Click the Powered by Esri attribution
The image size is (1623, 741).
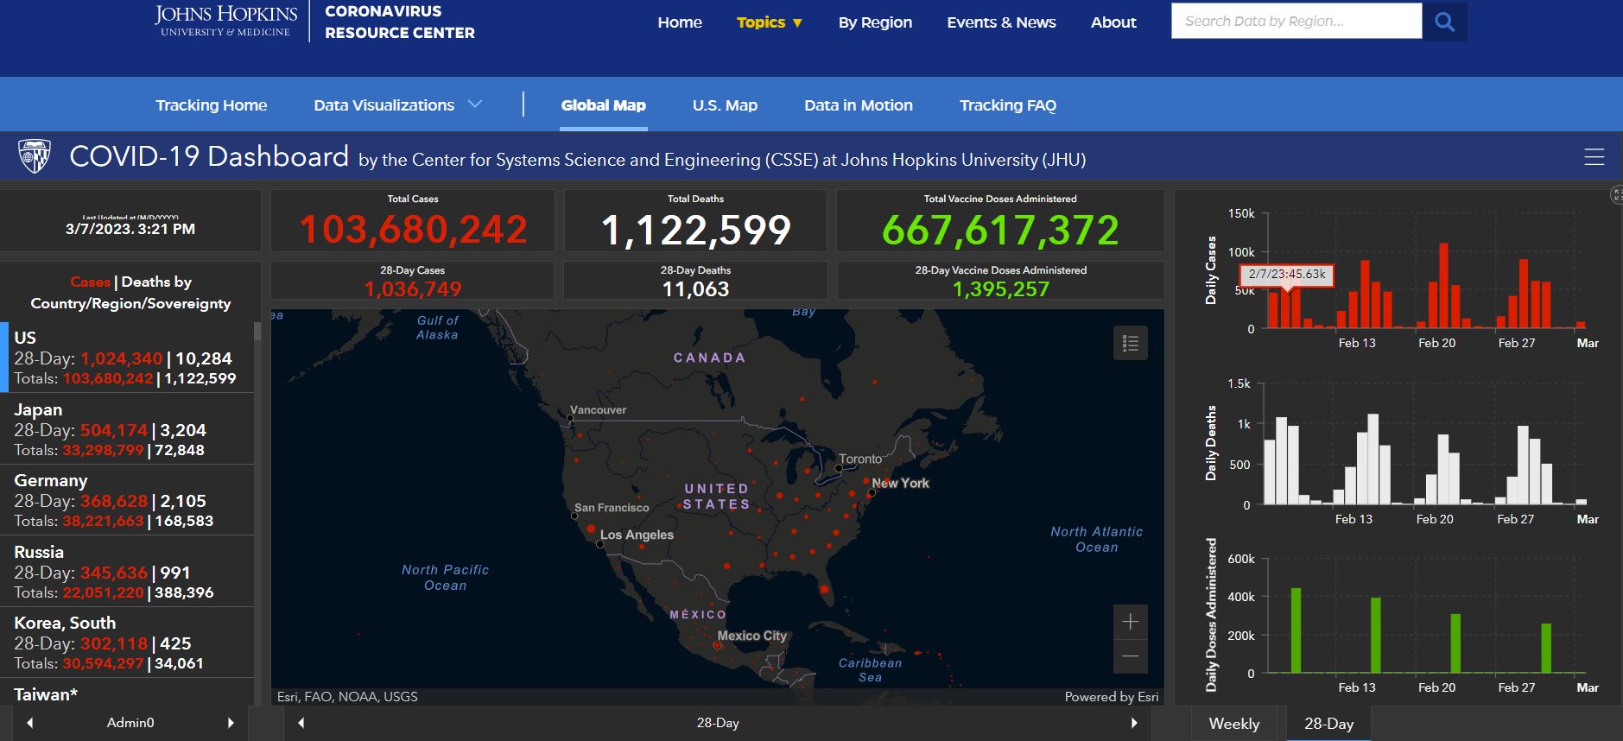click(1112, 697)
